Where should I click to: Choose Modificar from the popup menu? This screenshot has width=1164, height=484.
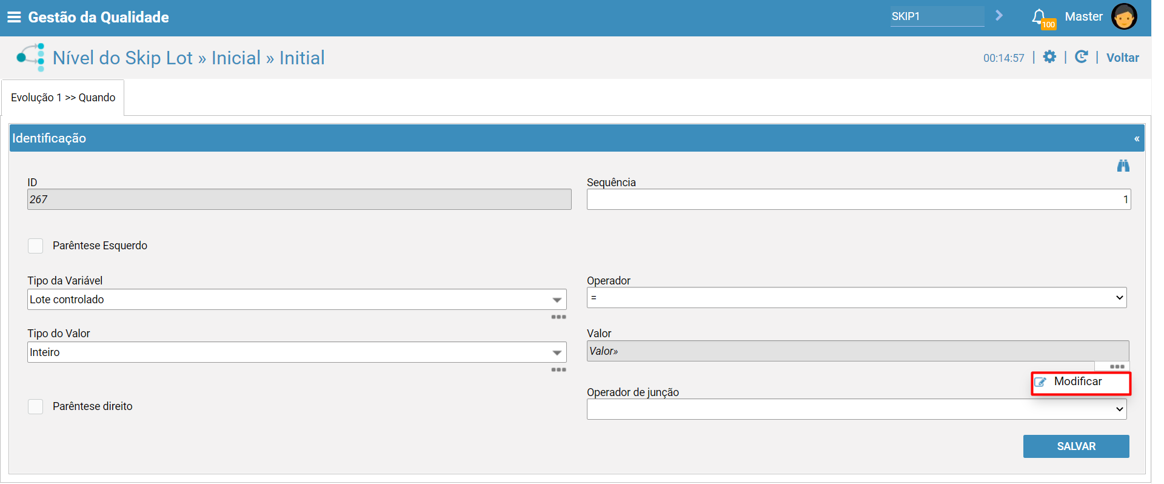1081,382
